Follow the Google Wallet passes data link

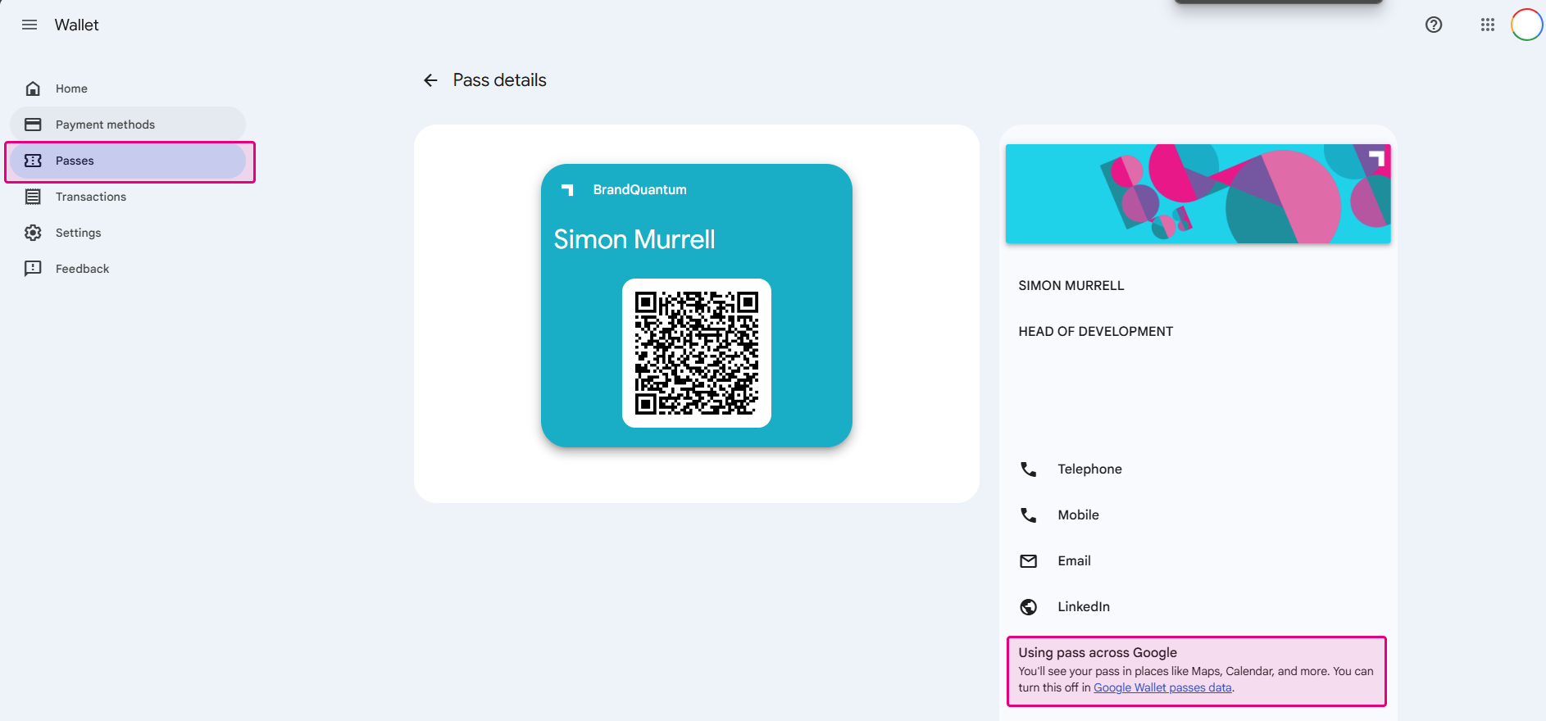coord(1162,687)
